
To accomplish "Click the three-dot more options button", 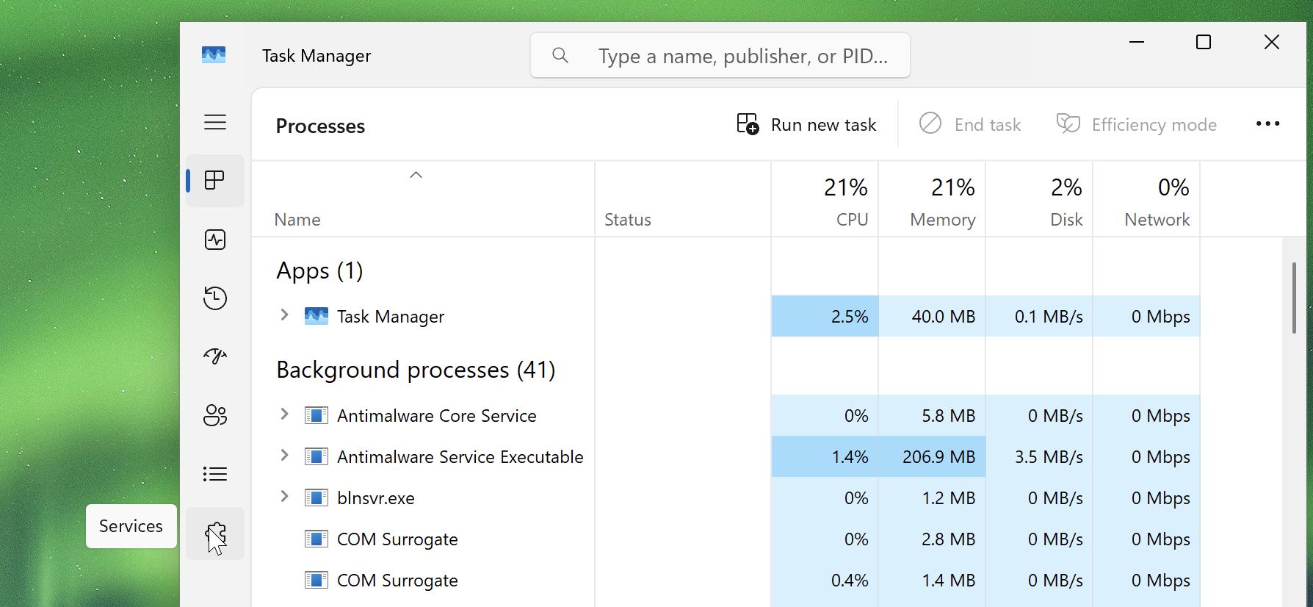I will click(x=1267, y=124).
